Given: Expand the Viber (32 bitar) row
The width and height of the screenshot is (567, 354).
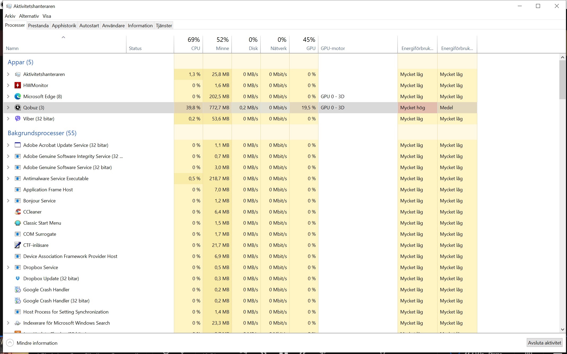Looking at the screenshot, I should point(8,119).
